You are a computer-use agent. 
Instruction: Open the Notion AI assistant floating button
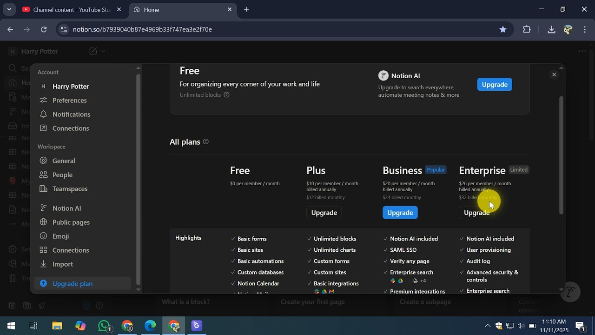coord(570,292)
